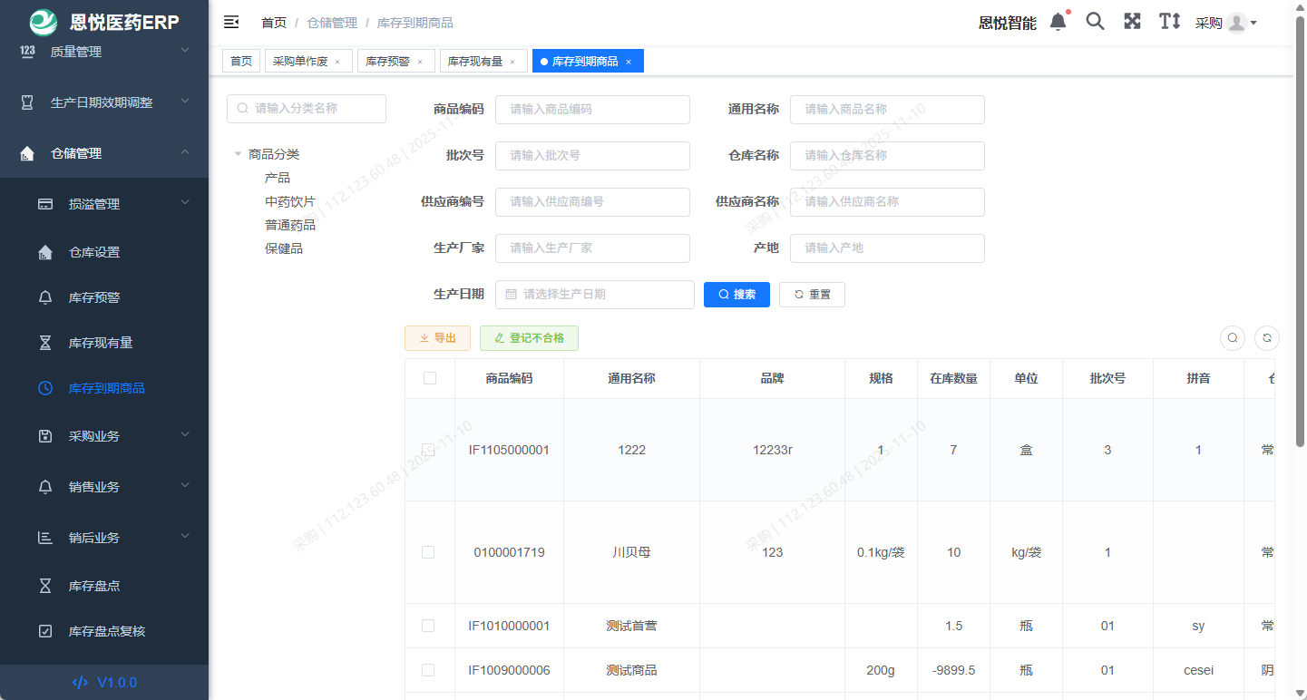Click the 仓库设置 warehouse icon in sidebar
Screen dimensions: 1307x700
point(45,252)
